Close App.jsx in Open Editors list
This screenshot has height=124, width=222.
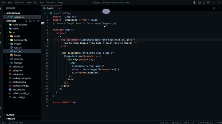pyautogui.click(x=8, y=17)
